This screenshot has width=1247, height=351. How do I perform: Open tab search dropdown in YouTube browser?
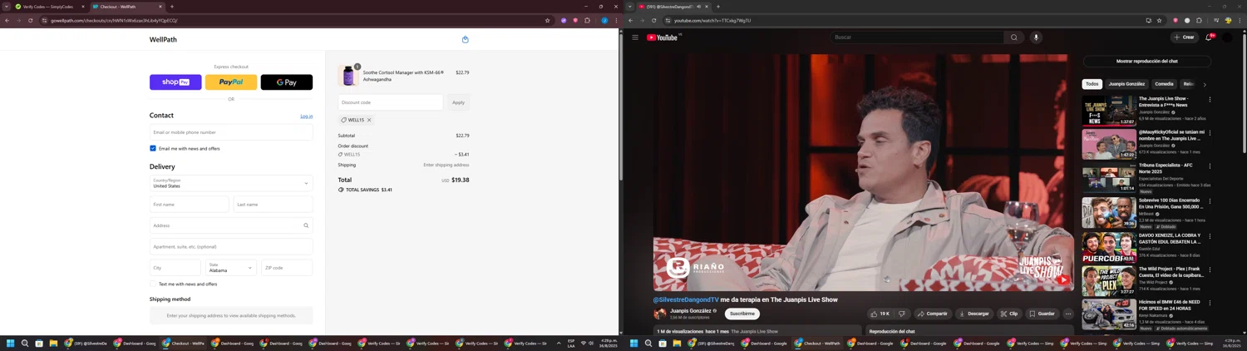(630, 7)
